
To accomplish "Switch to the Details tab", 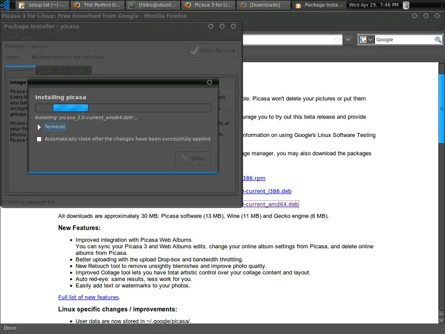I will [46, 70].
